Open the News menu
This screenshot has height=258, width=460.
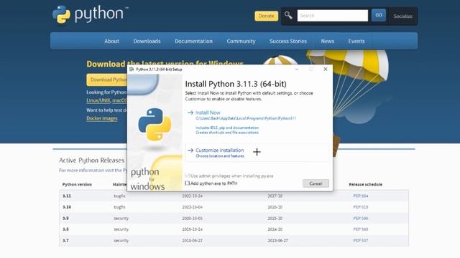(328, 42)
